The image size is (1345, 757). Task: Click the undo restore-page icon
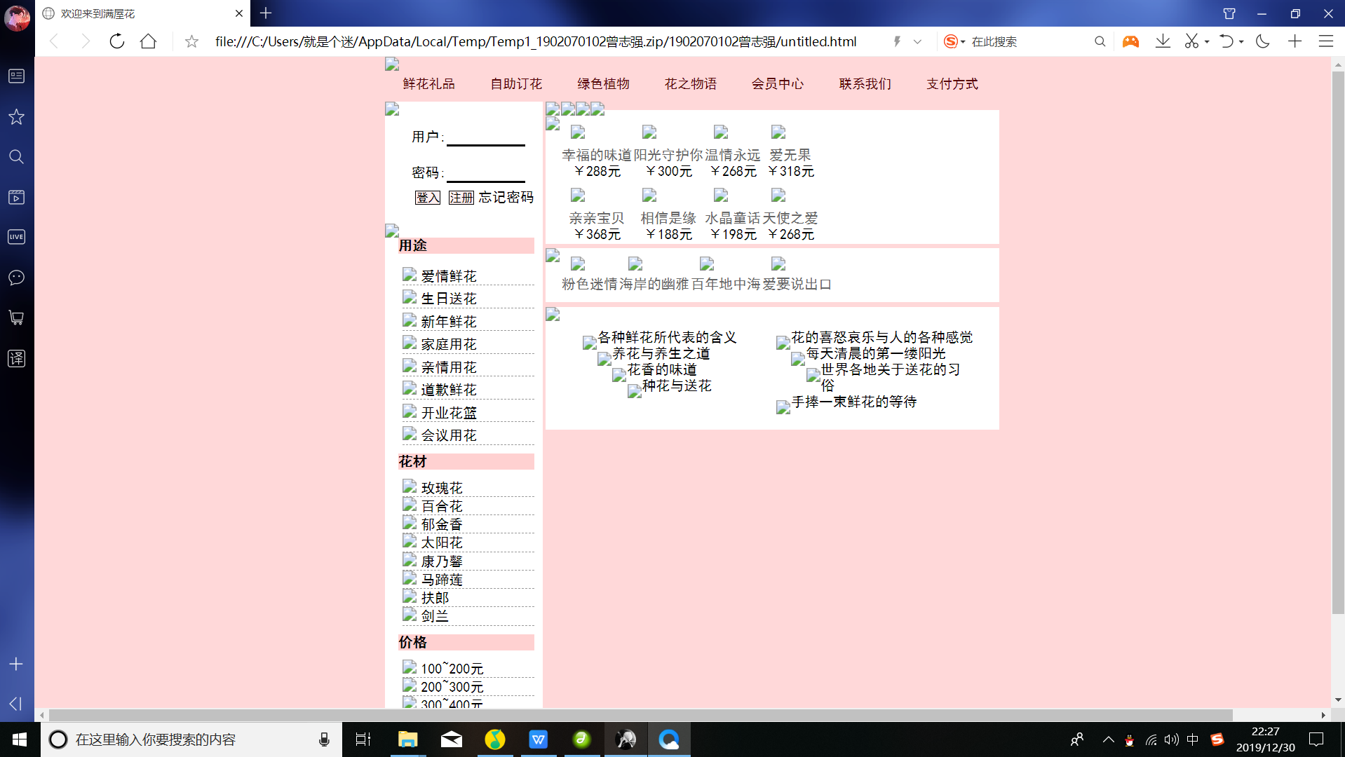(1226, 41)
